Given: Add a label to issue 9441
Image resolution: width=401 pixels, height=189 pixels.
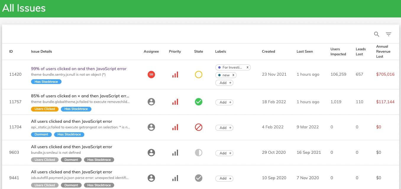Looking at the screenshot, I should pos(224,178).
